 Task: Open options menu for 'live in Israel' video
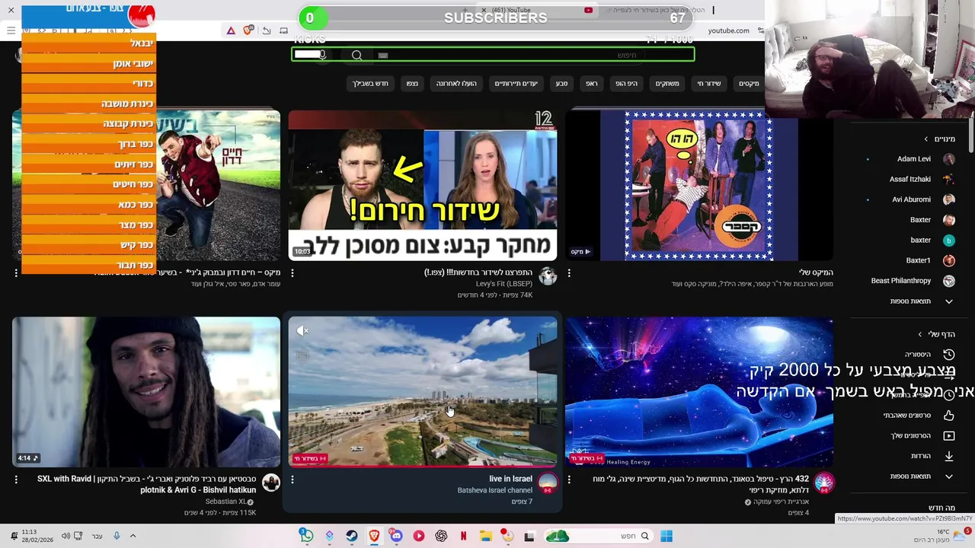pyautogui.click(x=292, y=479)
